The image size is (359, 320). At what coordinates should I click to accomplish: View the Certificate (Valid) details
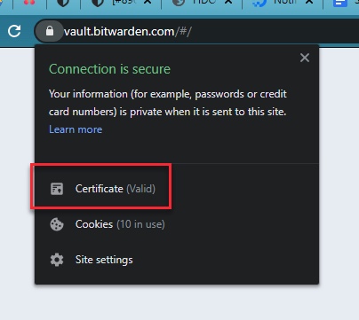coord(116,189)
